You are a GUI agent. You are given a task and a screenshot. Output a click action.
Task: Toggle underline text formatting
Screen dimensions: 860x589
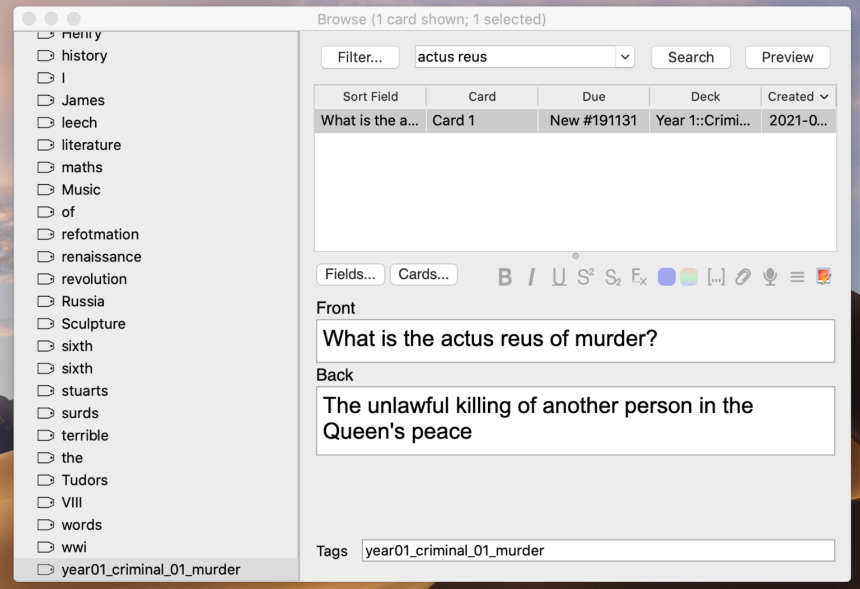(x=558, y=277)
